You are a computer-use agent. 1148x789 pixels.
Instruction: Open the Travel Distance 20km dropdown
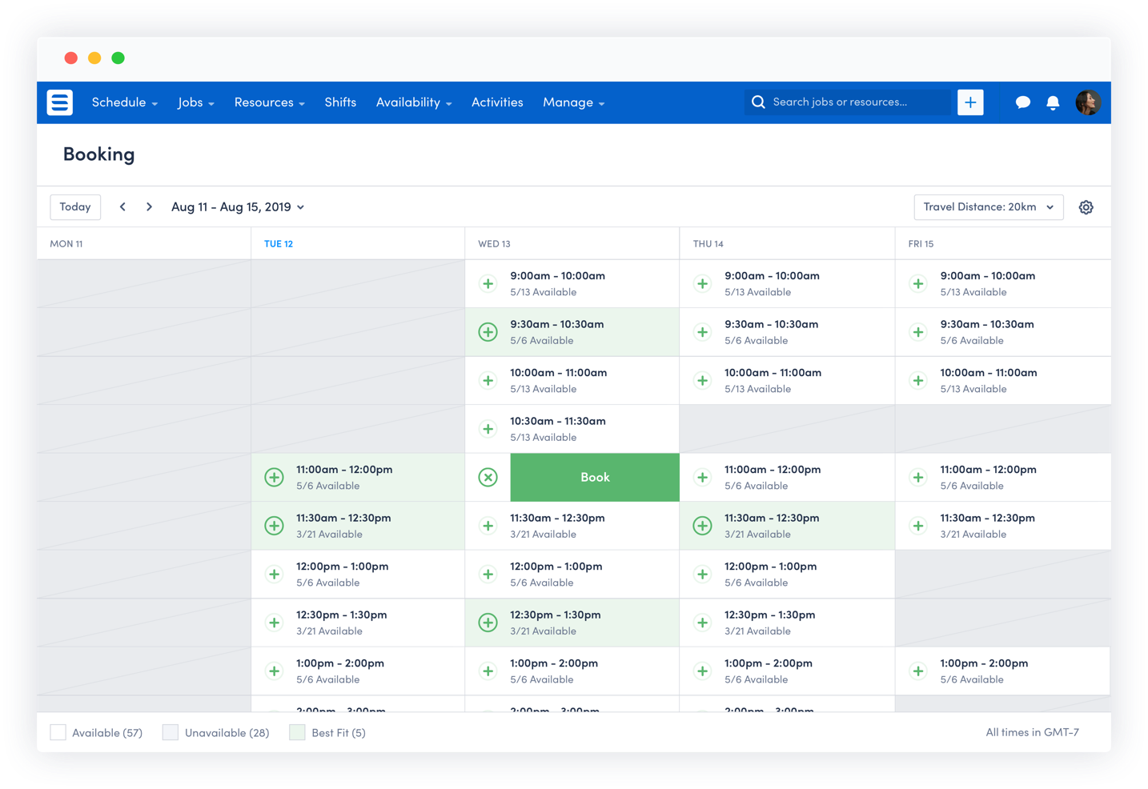[x=988, y=206]
